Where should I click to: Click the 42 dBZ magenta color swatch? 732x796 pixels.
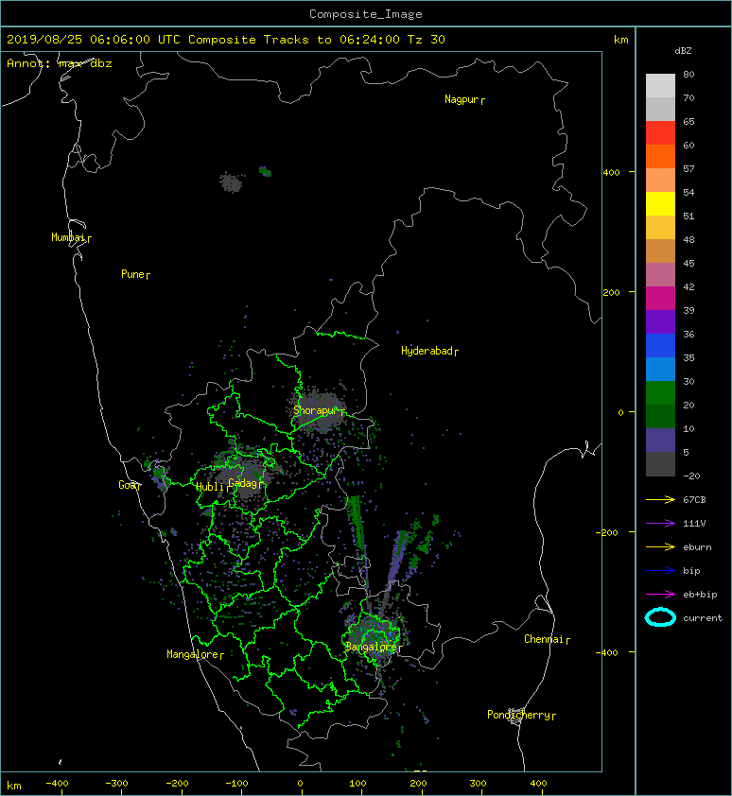click(x=660, y=298)
